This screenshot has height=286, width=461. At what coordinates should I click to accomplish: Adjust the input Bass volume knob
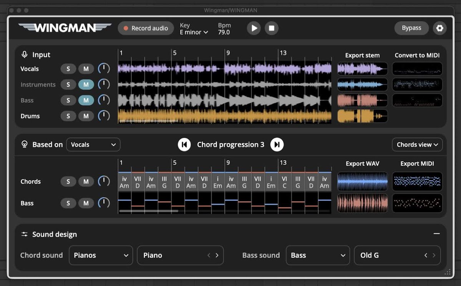[104, 100]
